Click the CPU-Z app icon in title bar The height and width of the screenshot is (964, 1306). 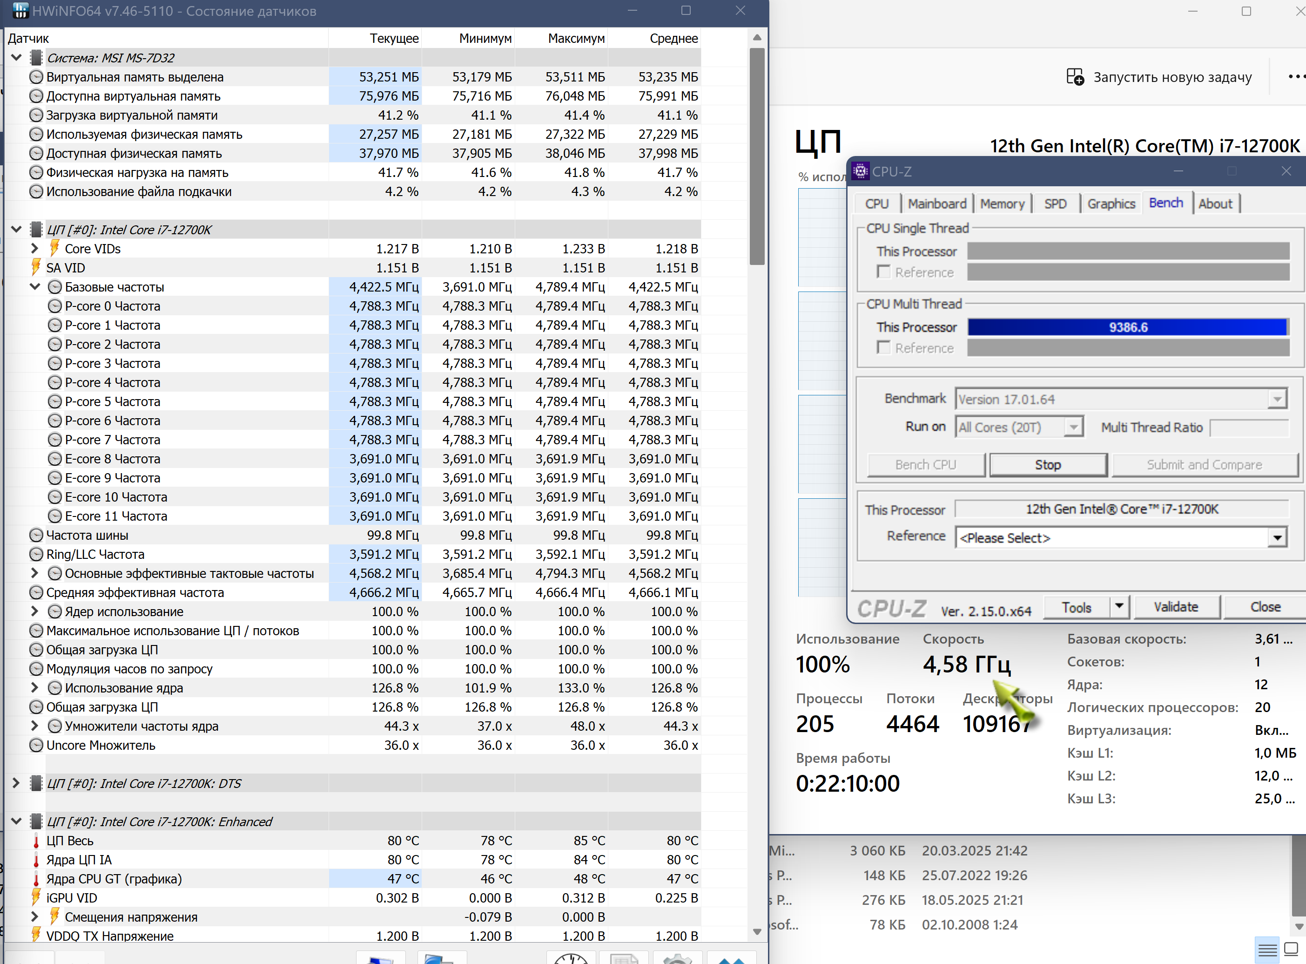(860, 171)
